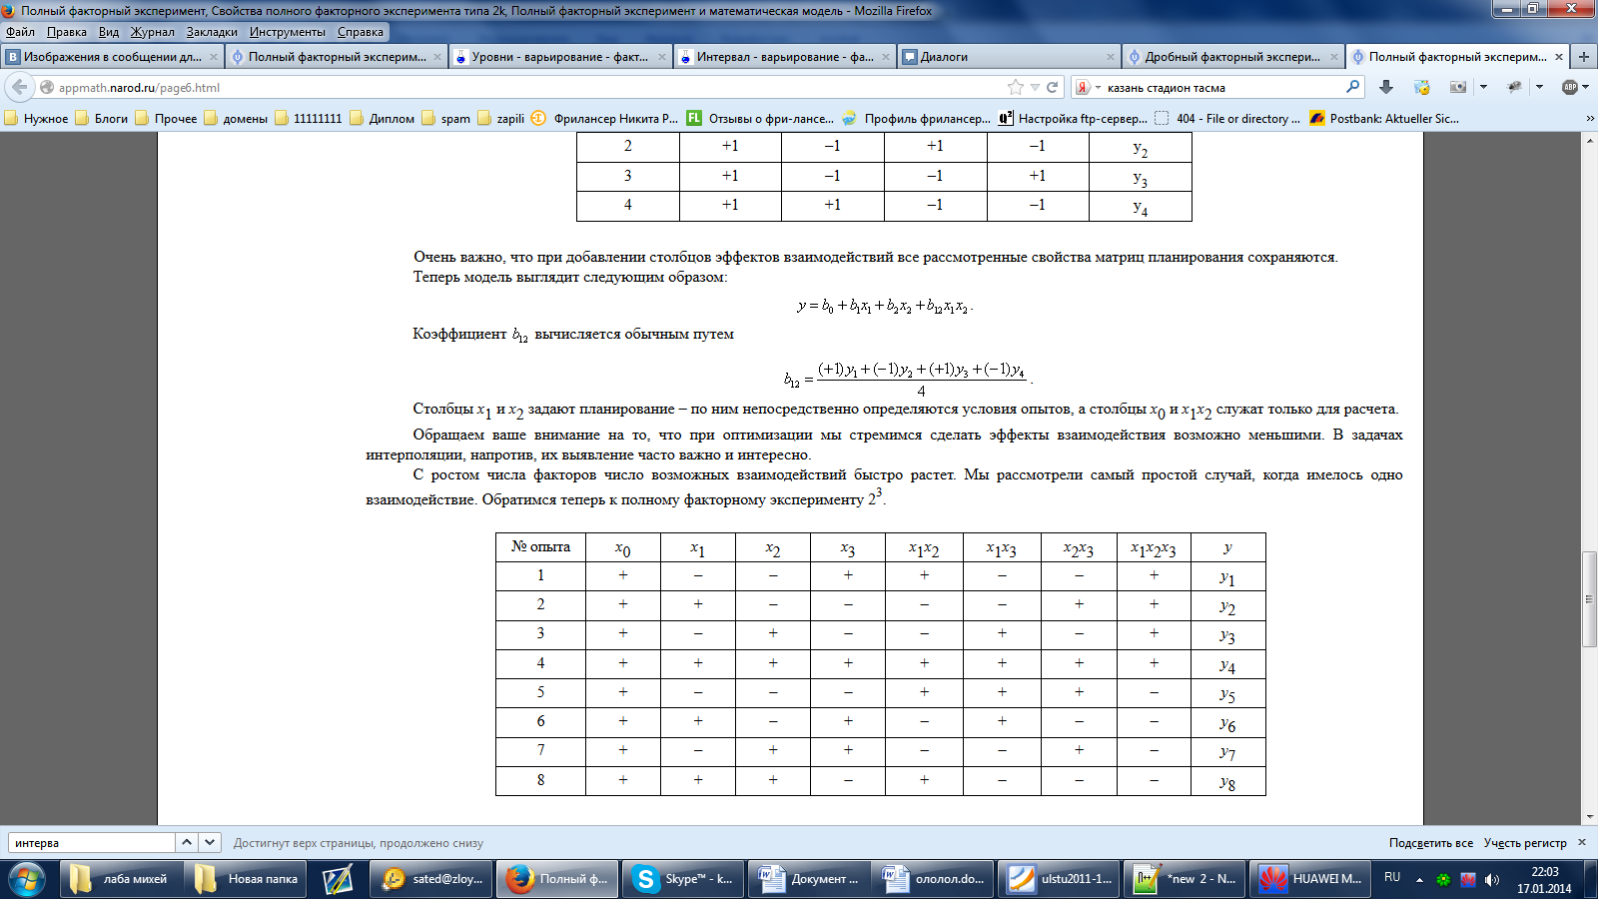Open the HUAWEI modem taskbar app
This screenshot has width=1598, height=899.
pos(1310,879)
